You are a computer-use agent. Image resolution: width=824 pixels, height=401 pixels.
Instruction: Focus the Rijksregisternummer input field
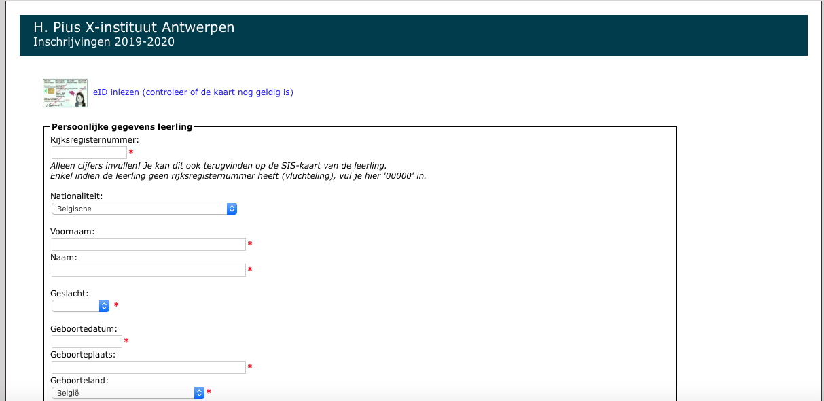click(x=89, y=152)
